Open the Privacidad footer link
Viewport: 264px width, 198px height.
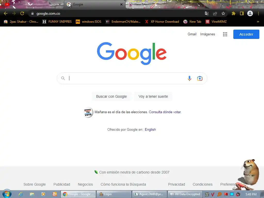click(x=176, y=184)
